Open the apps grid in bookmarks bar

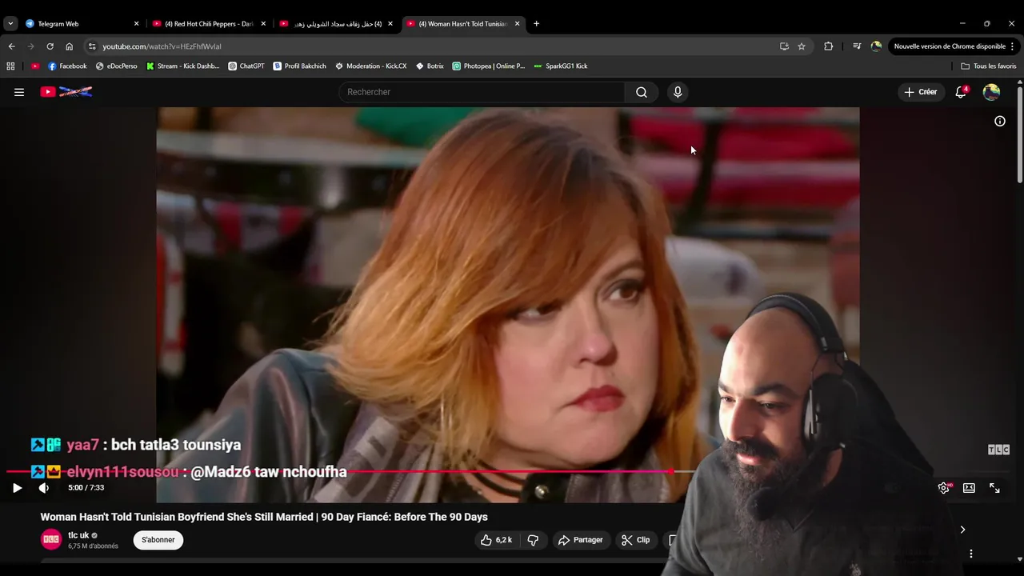(10, 66)
